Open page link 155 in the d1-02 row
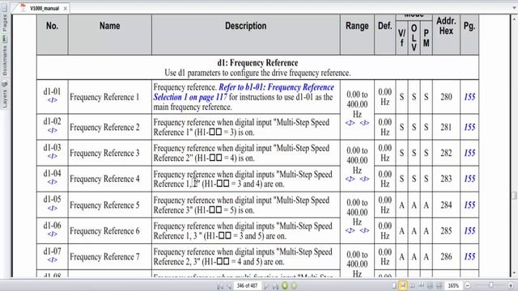 tap(469, 128)
